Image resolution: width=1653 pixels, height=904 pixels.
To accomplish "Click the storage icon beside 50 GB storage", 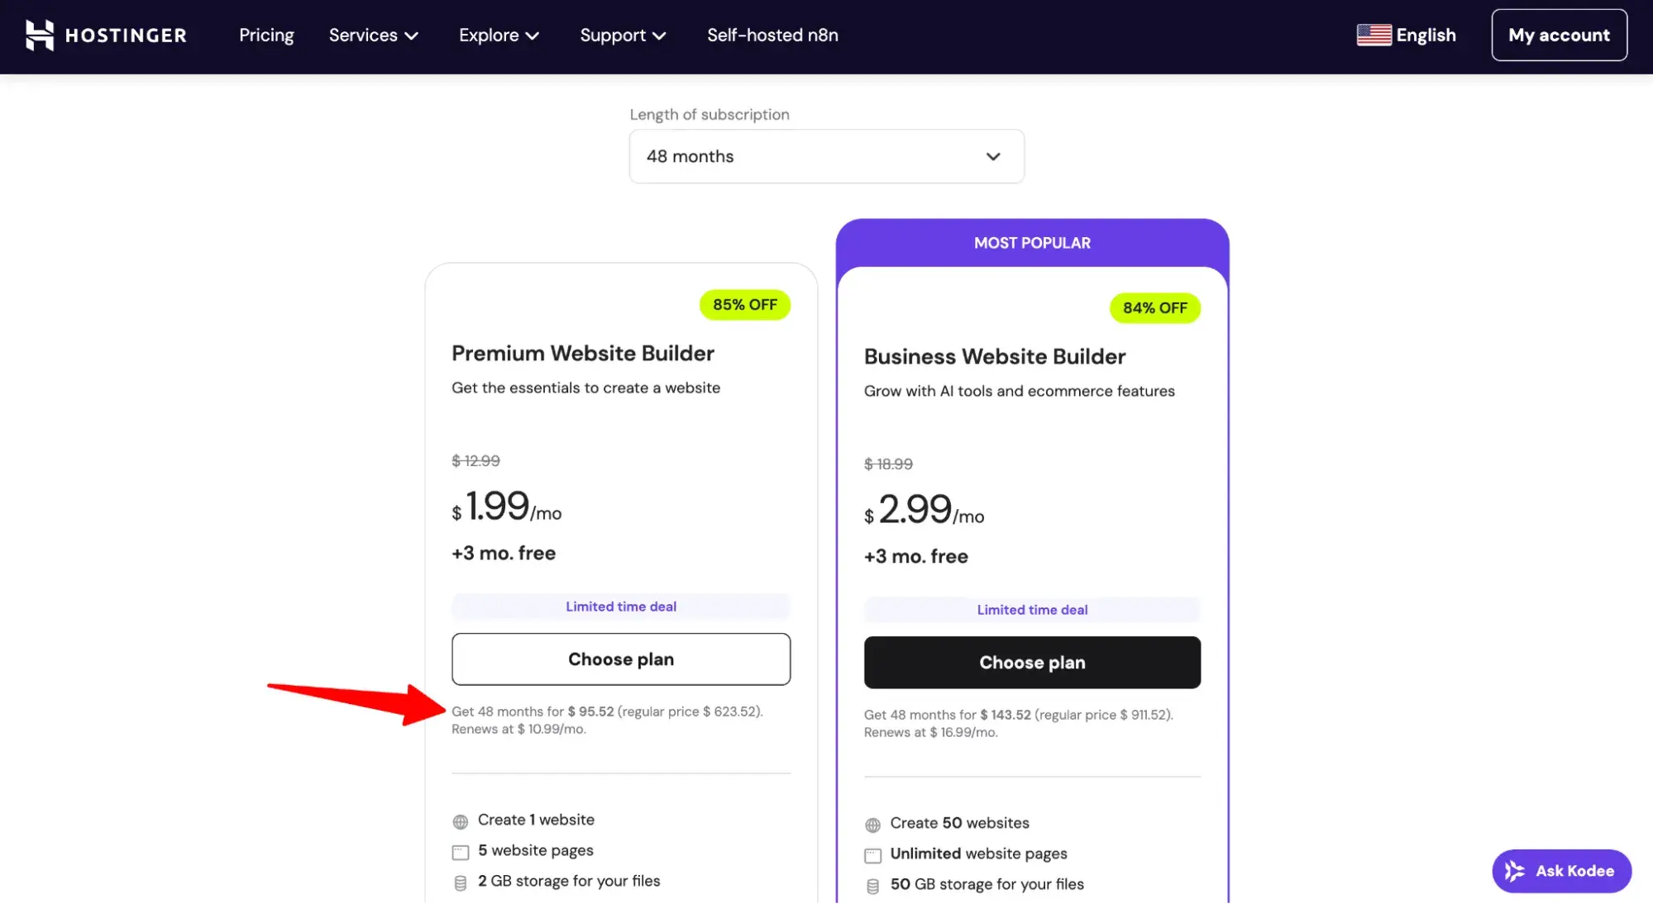I will point(872,884).
